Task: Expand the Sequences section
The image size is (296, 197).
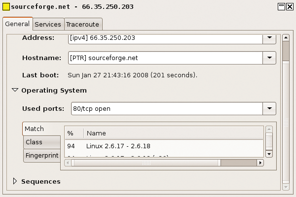Action: click(x=15, y=181)
